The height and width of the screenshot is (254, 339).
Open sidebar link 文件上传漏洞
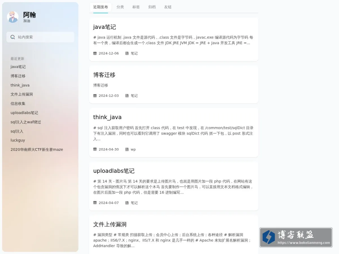22,94
